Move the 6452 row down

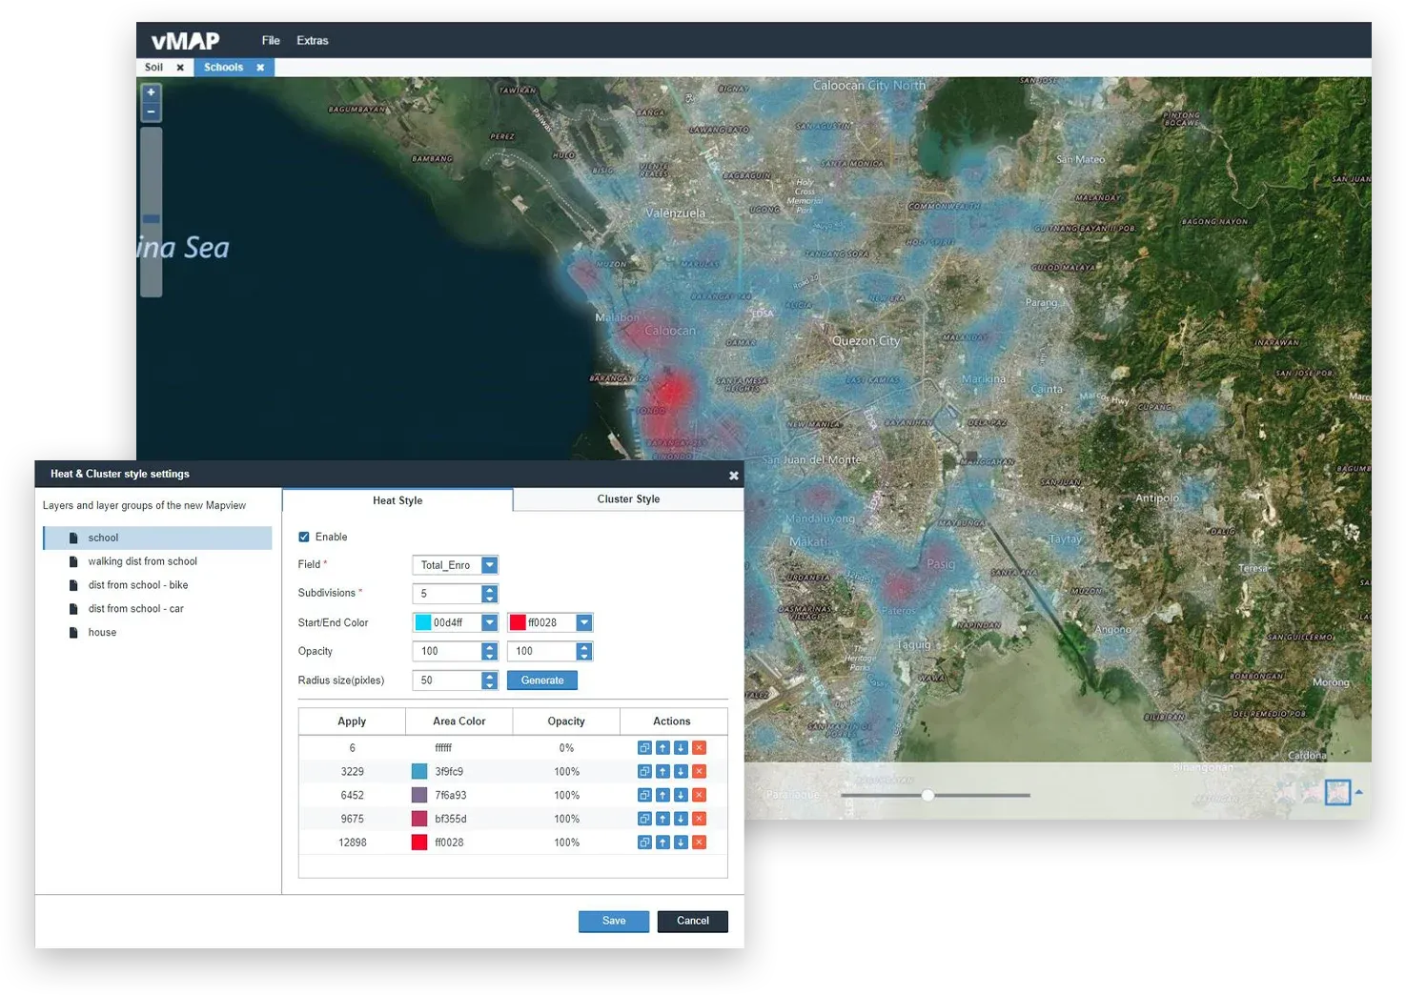click(681, 795)
